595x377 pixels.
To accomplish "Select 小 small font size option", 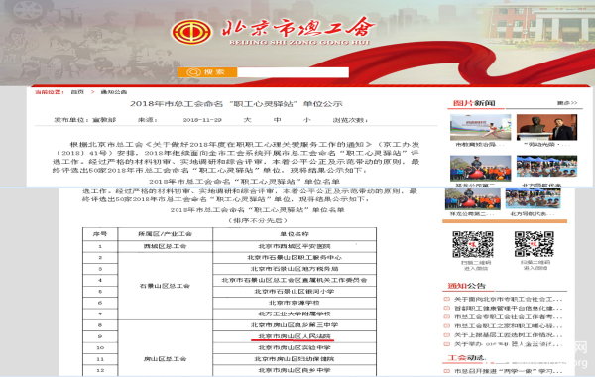I will [307, 120].
